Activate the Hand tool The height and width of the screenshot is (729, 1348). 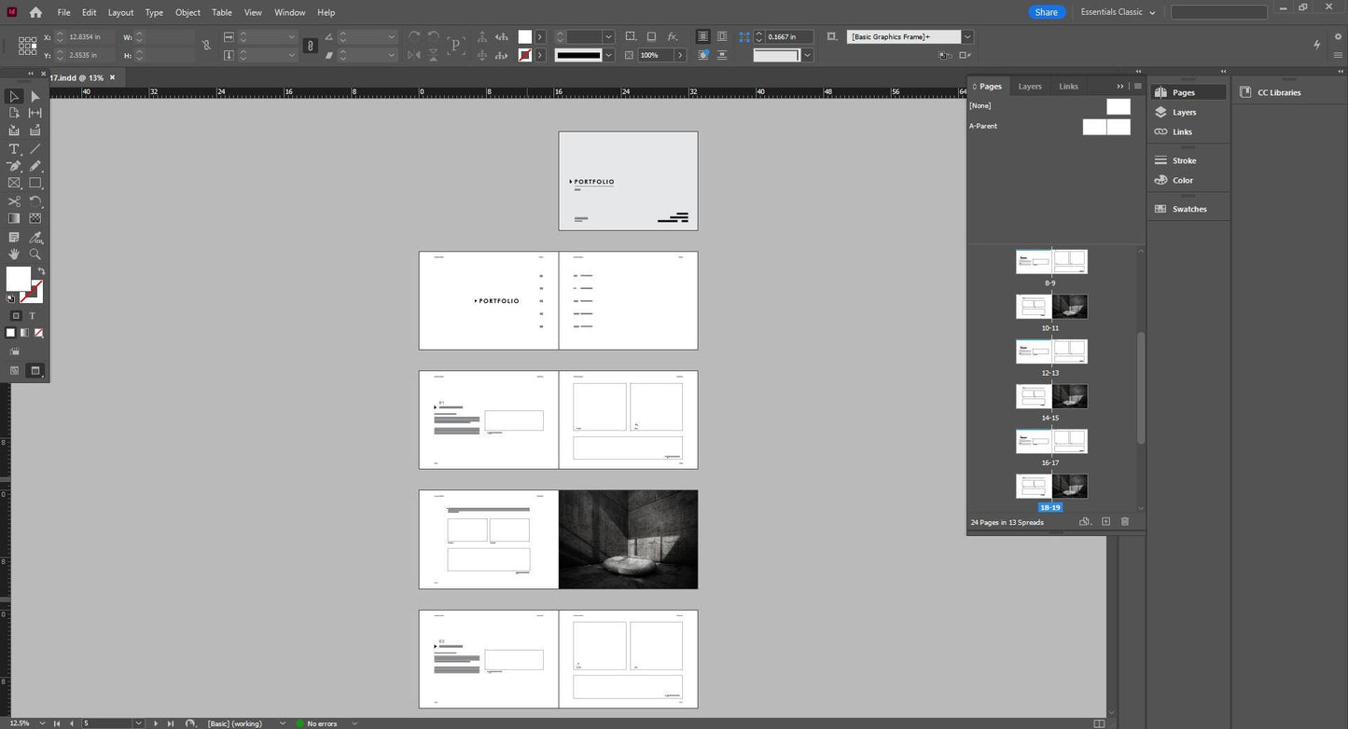(x=14, y=254)
